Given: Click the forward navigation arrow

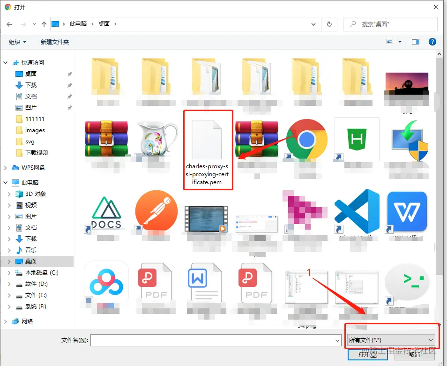Looking at the screenshot, I should [23, 24].
